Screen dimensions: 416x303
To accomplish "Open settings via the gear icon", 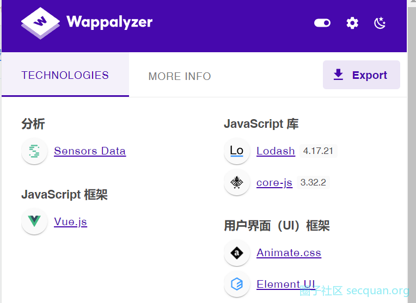I will tap(352, 23).
